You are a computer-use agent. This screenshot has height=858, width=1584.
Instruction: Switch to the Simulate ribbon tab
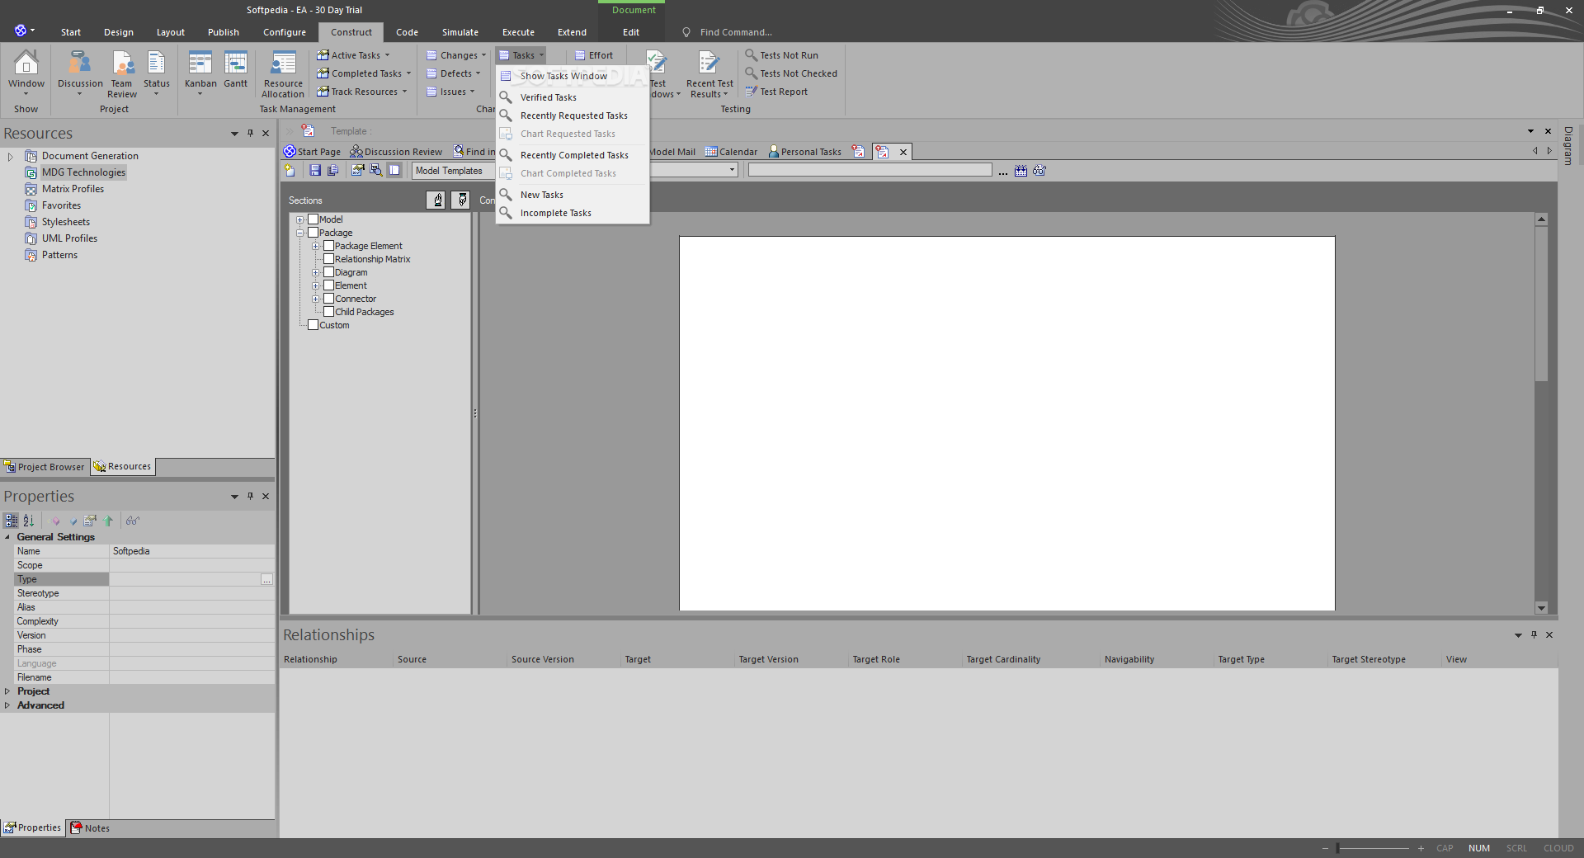(460, 32)
